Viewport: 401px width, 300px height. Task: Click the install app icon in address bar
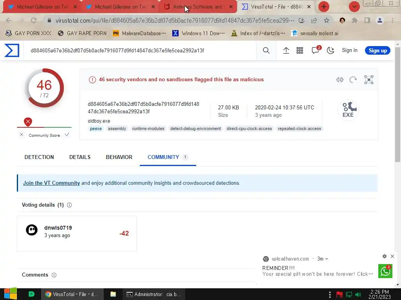tap(302, 20)
